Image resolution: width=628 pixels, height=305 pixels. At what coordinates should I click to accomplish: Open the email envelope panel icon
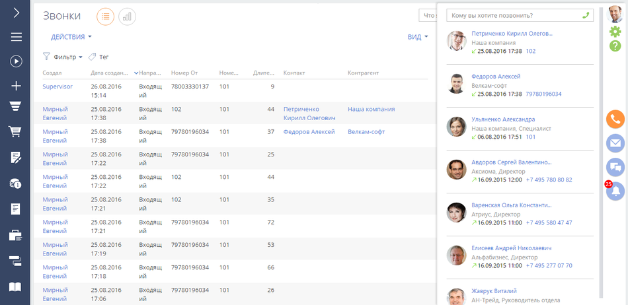pyautogui.click(x=615, y=143)
